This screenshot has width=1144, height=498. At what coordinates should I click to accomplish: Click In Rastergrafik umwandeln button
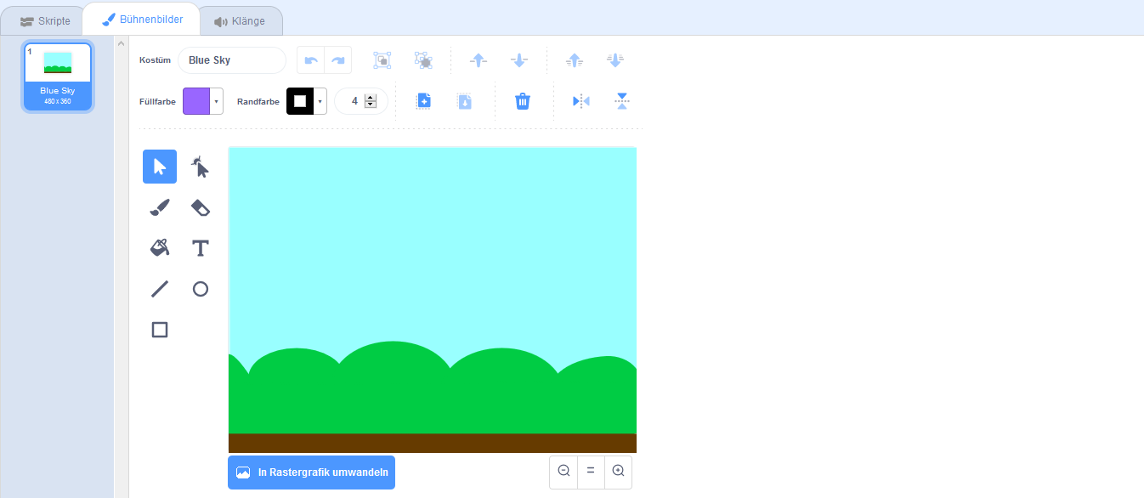pos(311,473)
